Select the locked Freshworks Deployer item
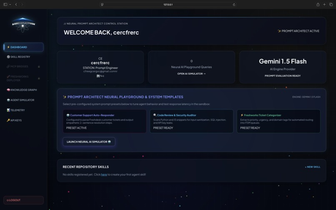 tap(24, 78)
